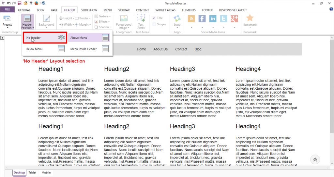Click the Save icon in quick access toolbar
This screenshot has height=177, width=334.
[20, 3]
